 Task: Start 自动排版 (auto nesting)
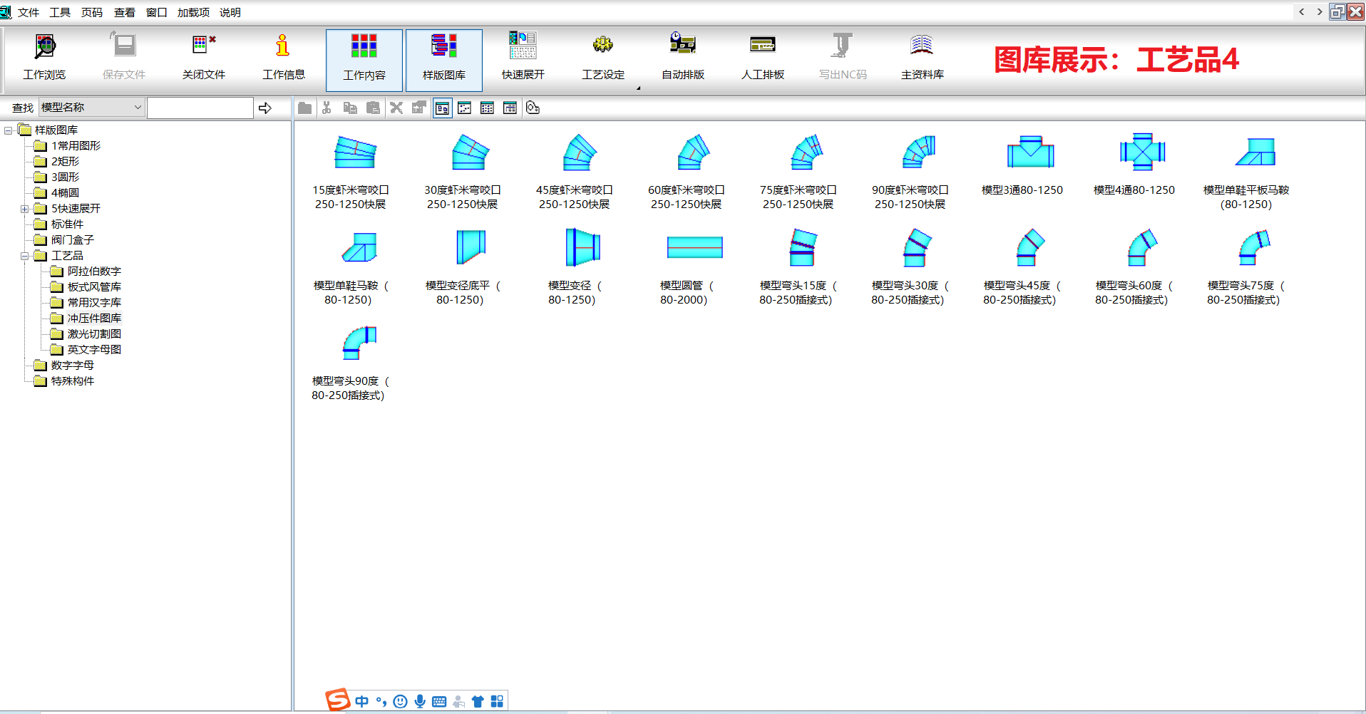coord(682,58)
